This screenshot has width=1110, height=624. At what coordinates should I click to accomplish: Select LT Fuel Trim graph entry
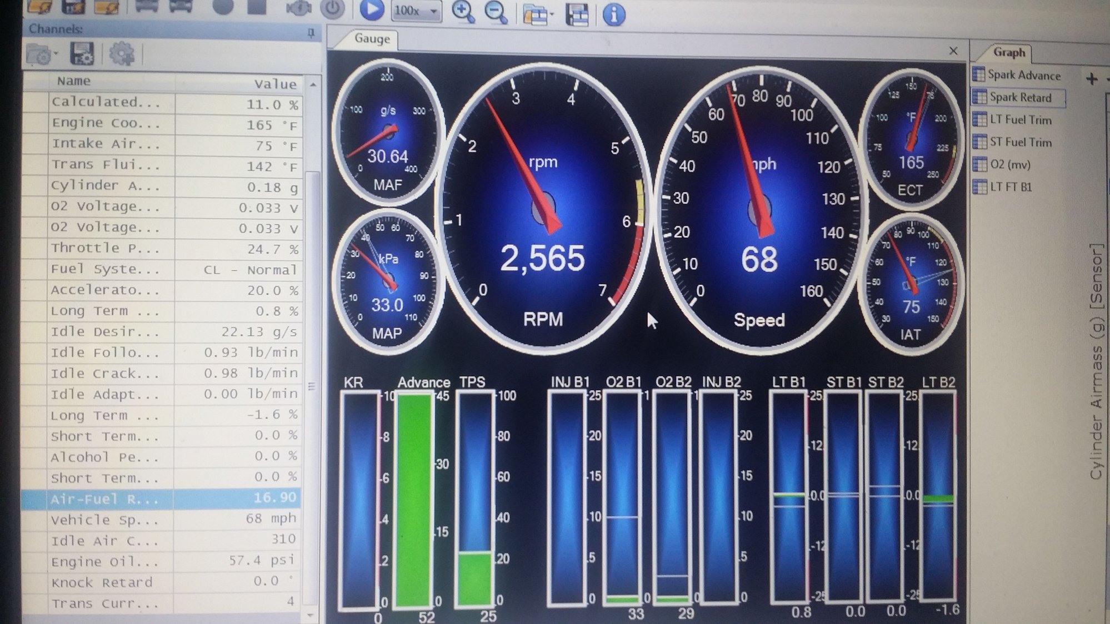[x=1020, y=120]
